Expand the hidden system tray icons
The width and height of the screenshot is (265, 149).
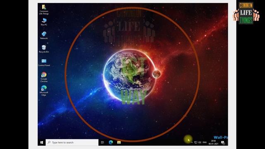[x=192, y=142]
